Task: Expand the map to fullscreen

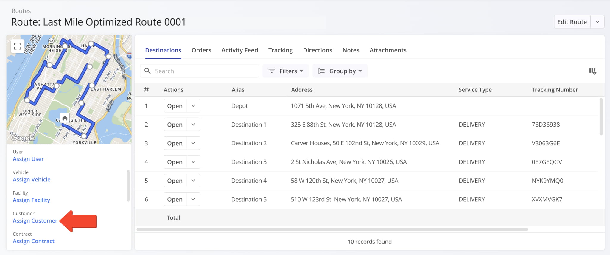Action: (x=18, y=46)
